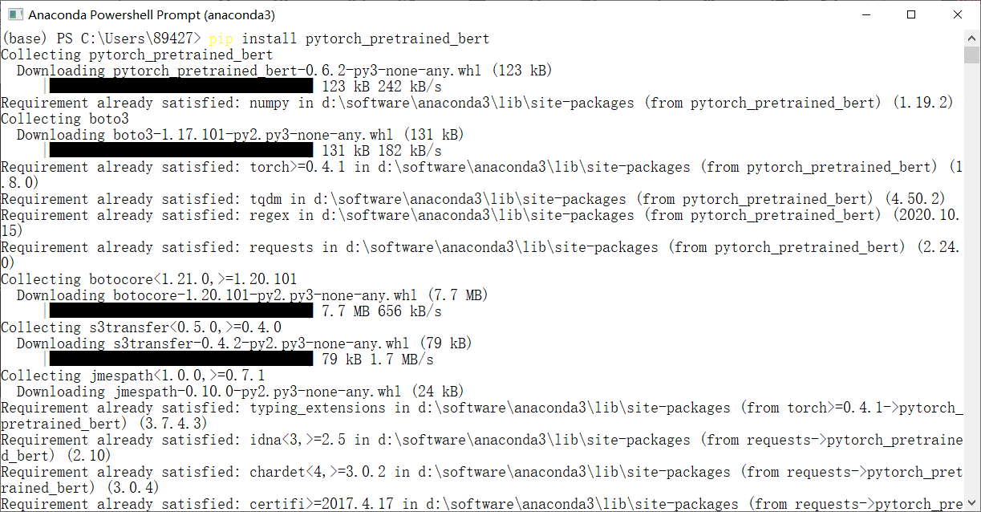Click the 'Collecting s3transfer' output line
981x512 pixels.
pos(141,327)
